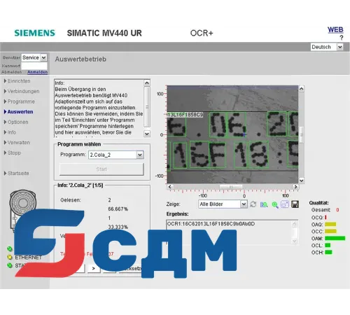
Task: Expand the Einrichten menu entry
Action: pyautogui.click(x=17, y=81)
